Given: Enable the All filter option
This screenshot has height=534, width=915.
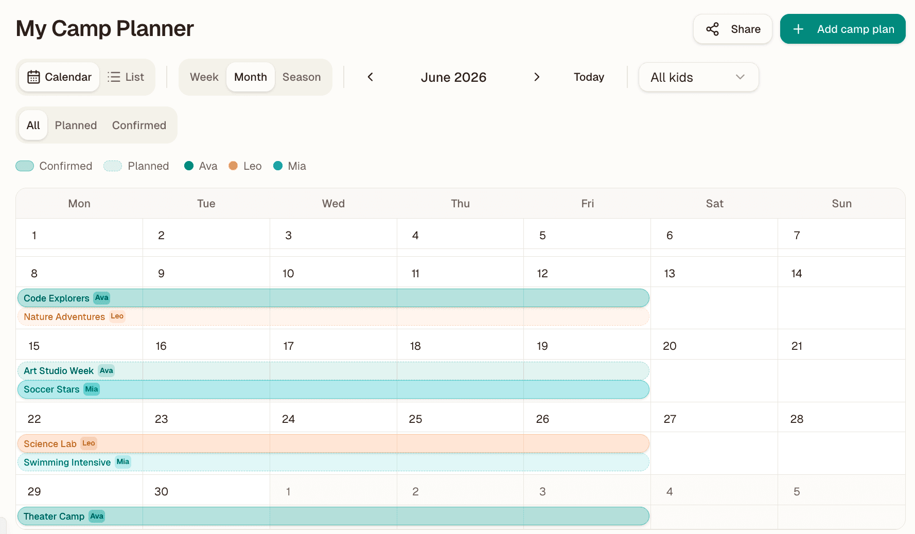Looking at the screenshot, I should click(32, 125).
